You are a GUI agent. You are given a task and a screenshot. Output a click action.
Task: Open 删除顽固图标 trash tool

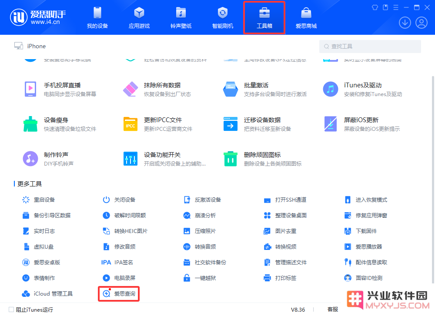point(262,159)
